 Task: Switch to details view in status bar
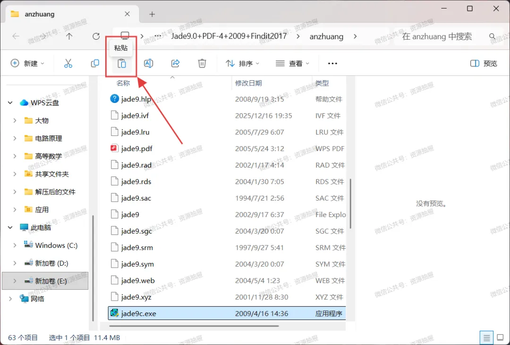pos(486,338)
